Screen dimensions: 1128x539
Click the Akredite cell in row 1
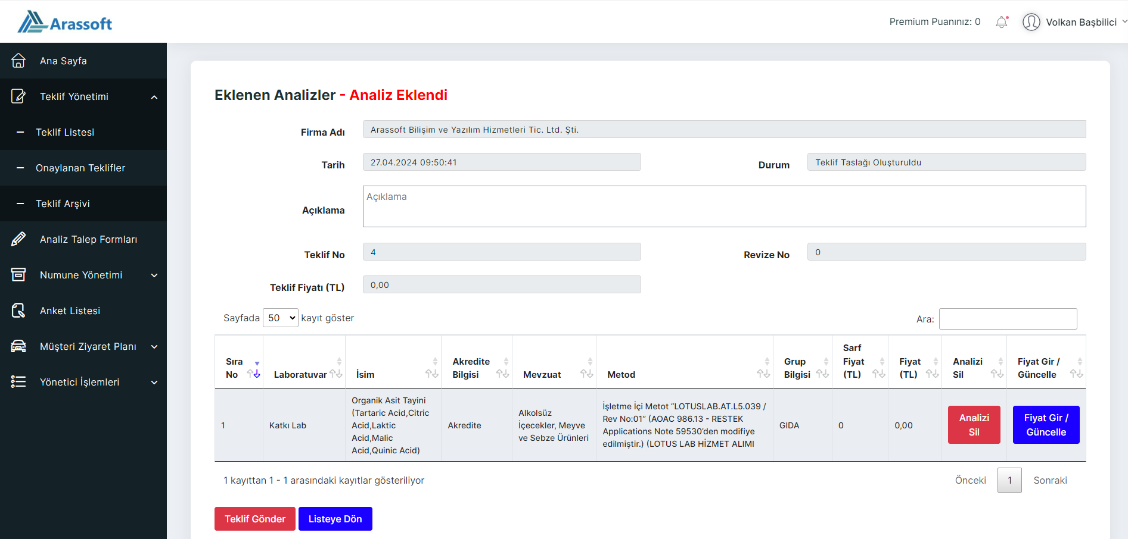click(477, 425)
